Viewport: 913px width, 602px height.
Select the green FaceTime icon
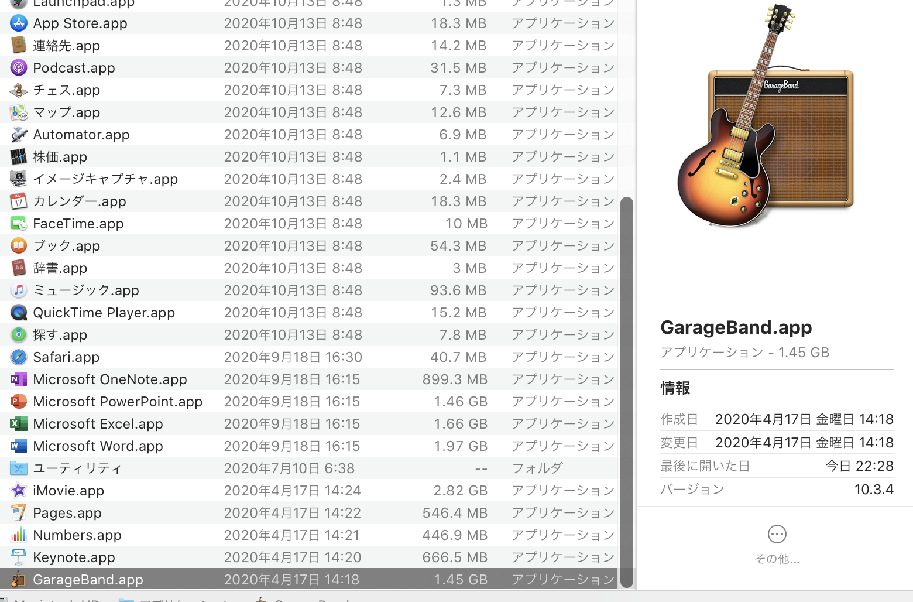[x=19, y=223]
